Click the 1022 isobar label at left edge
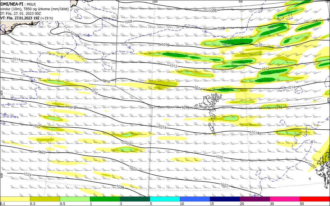The width and height of the screenshot is (330, 206). pos(42,152)
